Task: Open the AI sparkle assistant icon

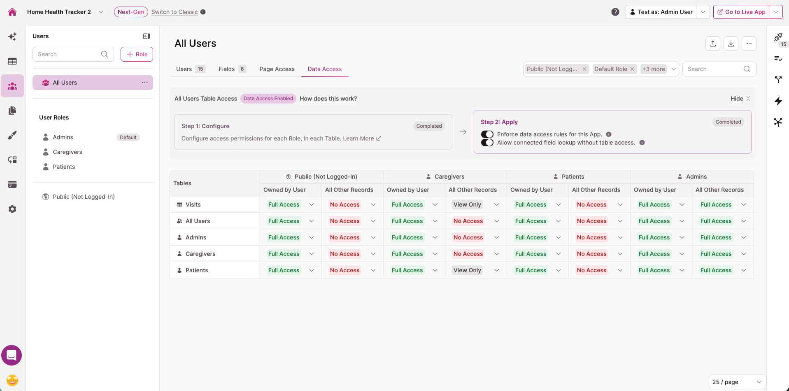Action: [12, 37]
